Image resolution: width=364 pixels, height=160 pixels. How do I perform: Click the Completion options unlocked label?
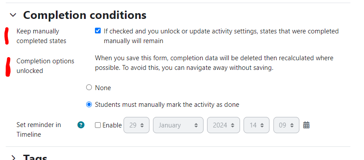tap(45, 66)
